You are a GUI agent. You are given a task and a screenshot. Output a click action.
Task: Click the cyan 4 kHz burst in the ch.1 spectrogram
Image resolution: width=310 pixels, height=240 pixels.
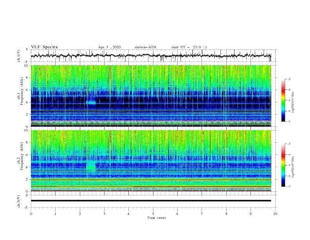pyautogui.click(x=91, y=102)
